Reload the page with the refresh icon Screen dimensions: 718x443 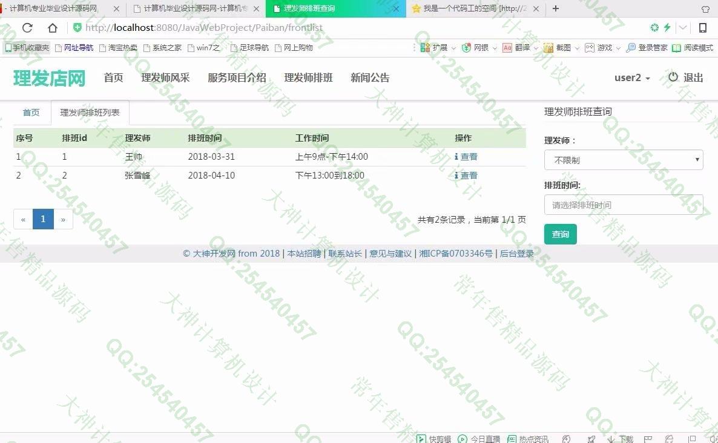tap(27, 28)
